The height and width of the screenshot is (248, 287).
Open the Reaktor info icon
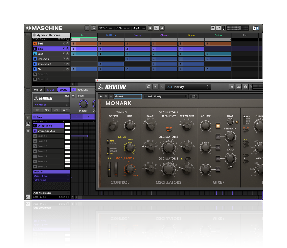(246, 87)
